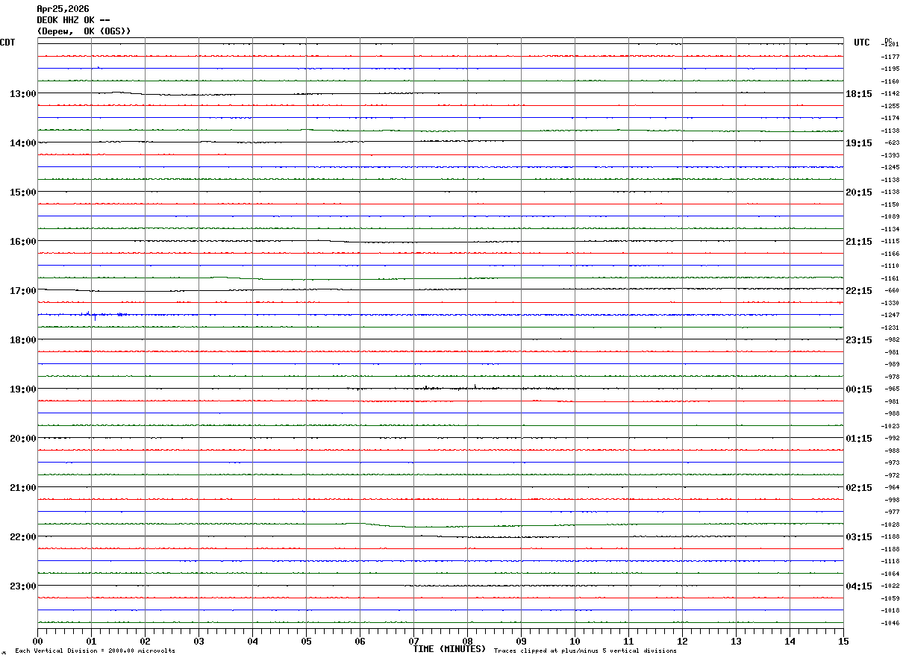Click 'Each Vertical Division = 2000.00 microvolts' note
903x661 pixels.
click(95, 651)
